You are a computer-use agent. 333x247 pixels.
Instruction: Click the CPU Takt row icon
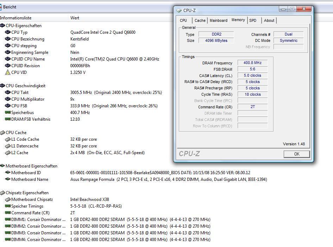pyautogui.click(x=8, y=92)
